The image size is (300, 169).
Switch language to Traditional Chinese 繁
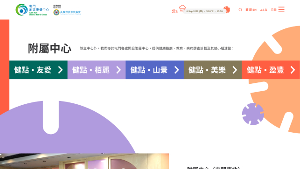pyautogui.click(x=247, y=10)
